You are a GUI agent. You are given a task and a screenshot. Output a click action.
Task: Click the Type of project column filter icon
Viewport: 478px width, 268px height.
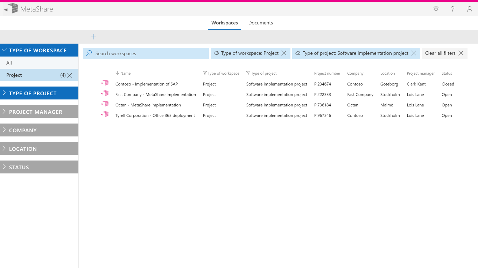click(248, 73)
